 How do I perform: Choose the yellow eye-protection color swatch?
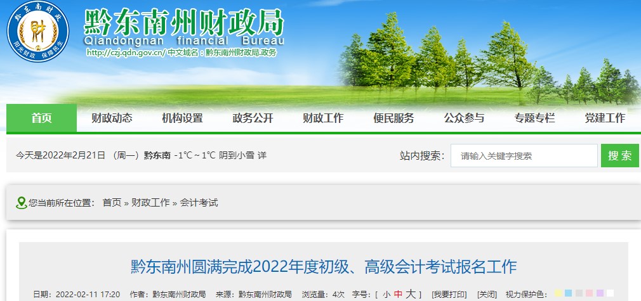[558, 294]
